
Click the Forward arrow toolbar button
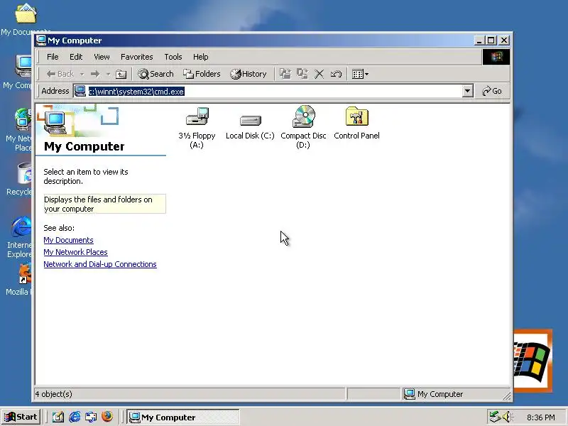click(x=95, y=74)
